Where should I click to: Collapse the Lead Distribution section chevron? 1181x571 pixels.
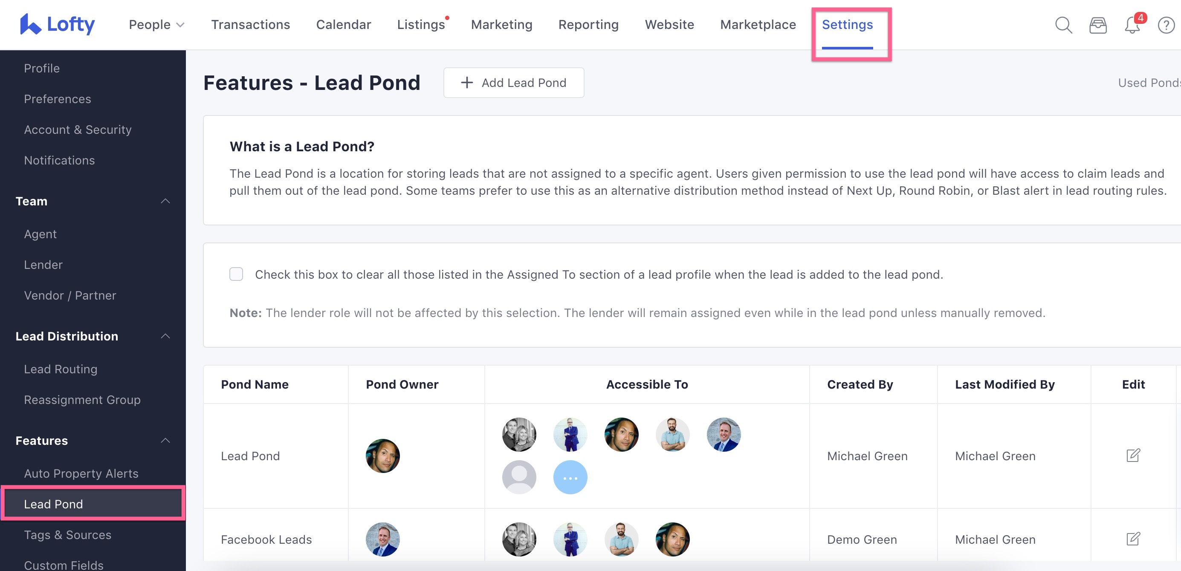tap(165, 336)
